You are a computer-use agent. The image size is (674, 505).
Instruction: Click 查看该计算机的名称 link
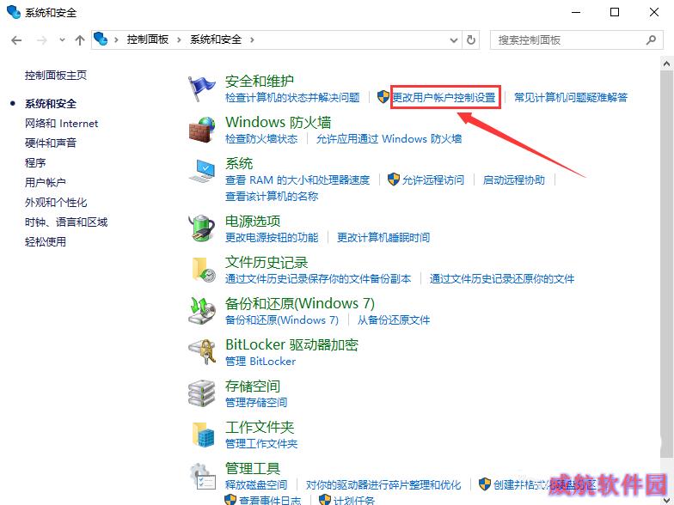272,196
